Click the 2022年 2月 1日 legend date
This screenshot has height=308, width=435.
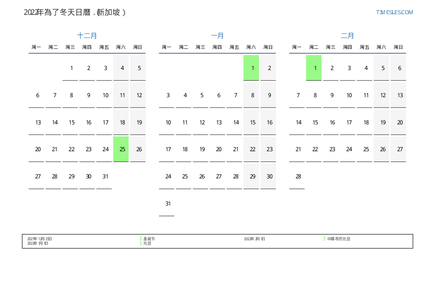pos(255,239)
